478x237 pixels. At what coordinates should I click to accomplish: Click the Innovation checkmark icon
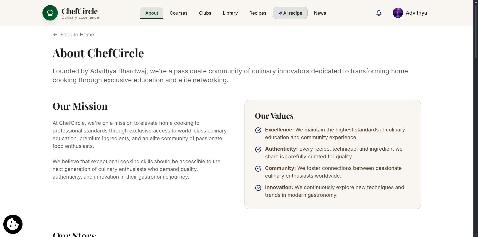tap(258, 188)
